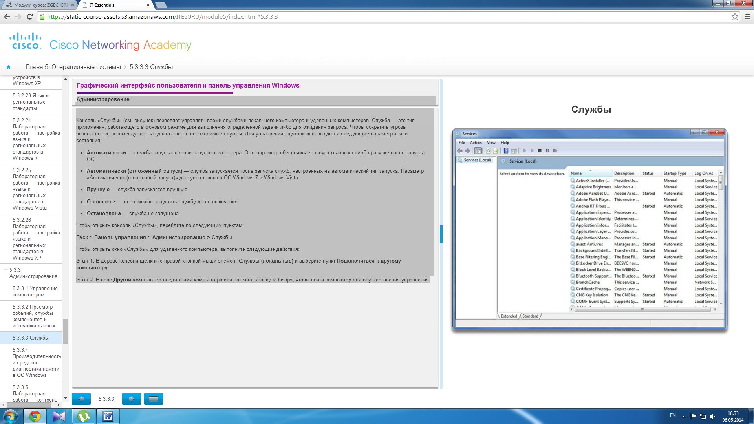Viewport: 754px width, 424px height.
Task: Click the Администрирование subheading bar
Action: [256, 100]
